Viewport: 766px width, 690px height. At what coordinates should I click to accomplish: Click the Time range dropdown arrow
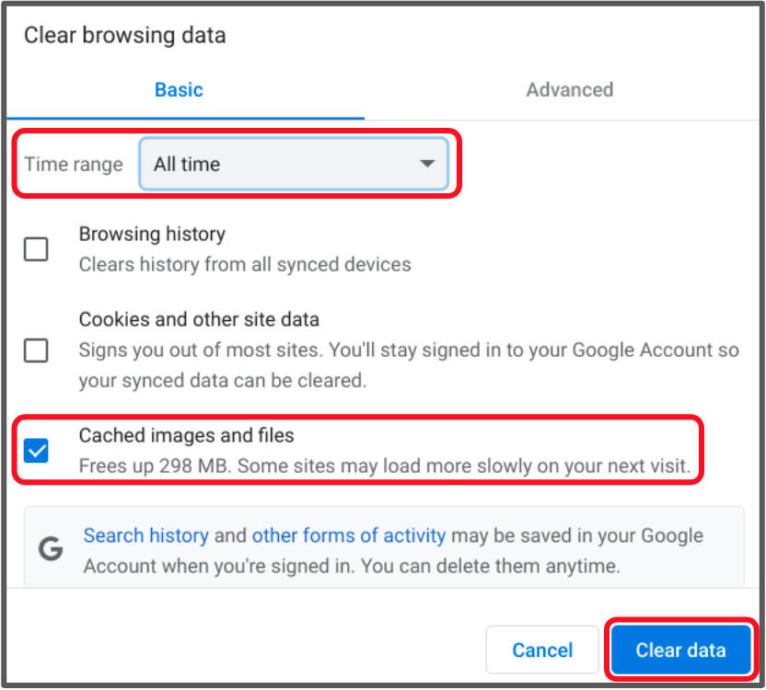click(427, 164)
